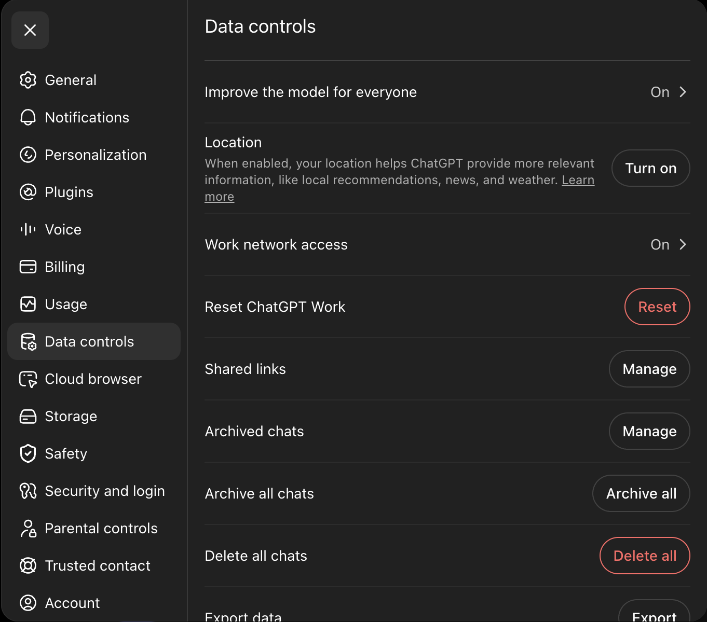Click the Safety shield icon
The width and height of the screenshot is (707, 622).
[28, 453]
